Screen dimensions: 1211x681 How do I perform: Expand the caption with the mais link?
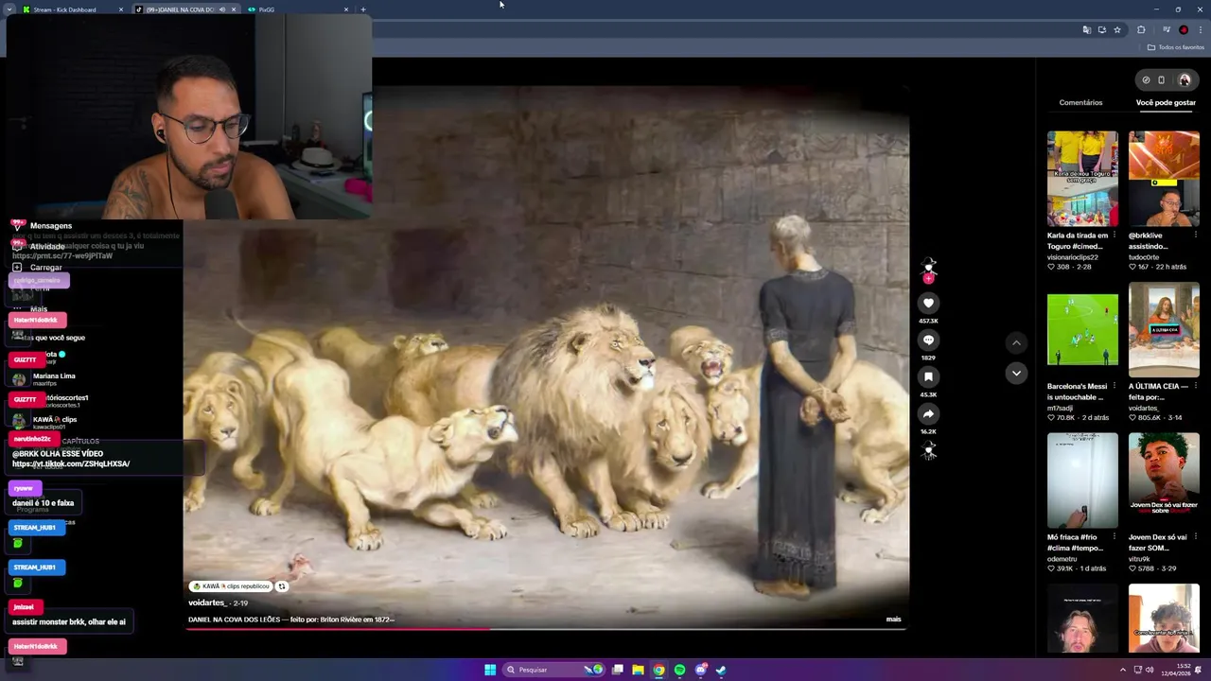[893, 620]
